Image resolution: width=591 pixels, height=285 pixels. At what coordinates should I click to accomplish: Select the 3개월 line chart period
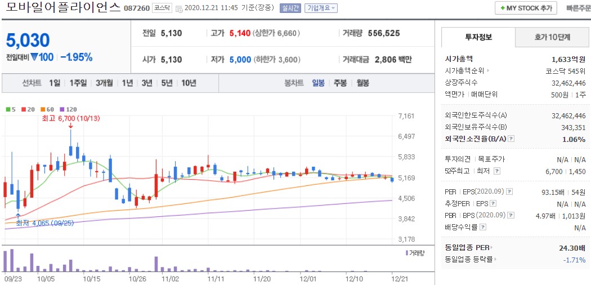click(x=104, y=83)
